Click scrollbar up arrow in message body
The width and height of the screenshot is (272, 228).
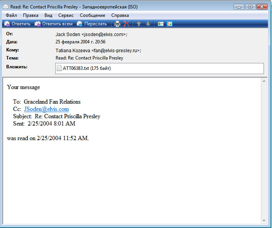[264, 81]
